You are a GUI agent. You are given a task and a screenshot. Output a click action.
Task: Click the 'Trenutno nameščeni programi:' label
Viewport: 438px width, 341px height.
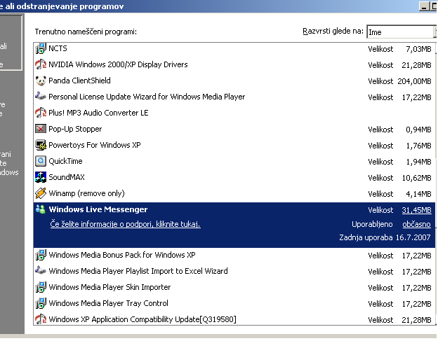point(86,32)
